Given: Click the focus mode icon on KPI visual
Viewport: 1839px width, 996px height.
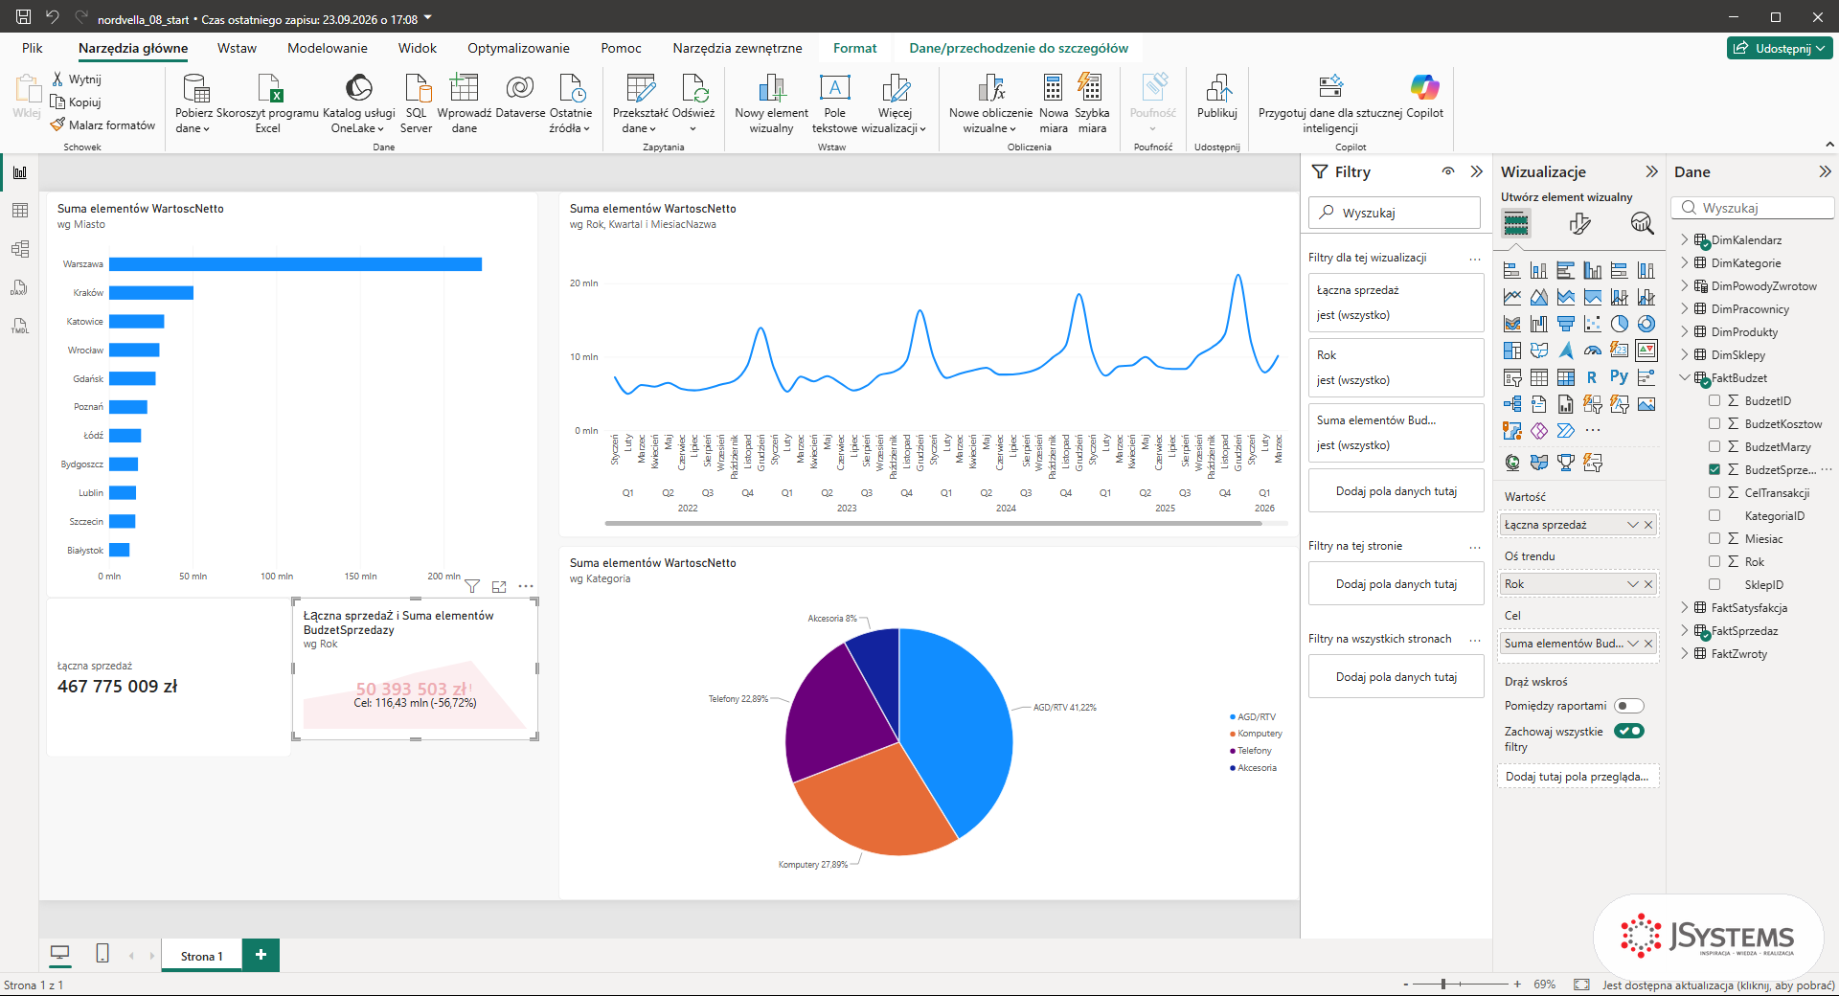Looking at the screenshot, I should (x=499, y=586).
